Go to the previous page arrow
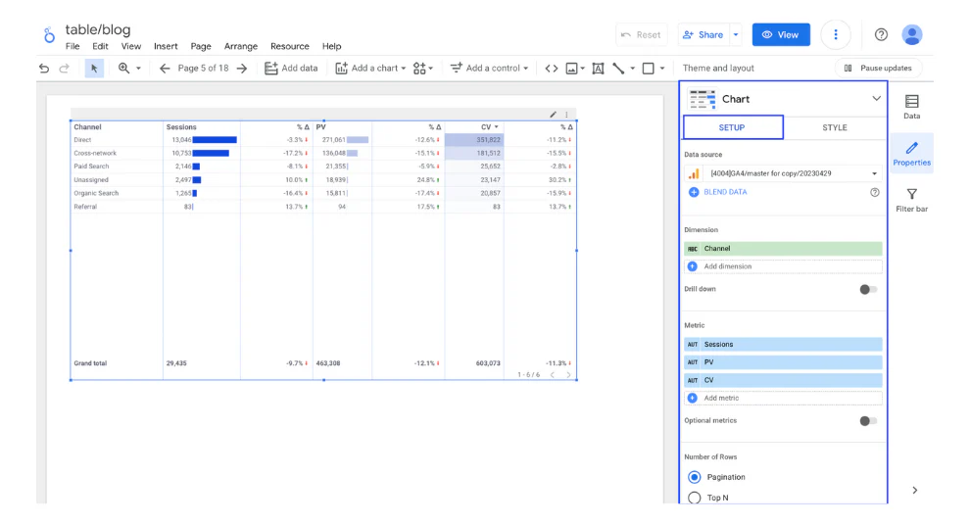 coord(165,68)
